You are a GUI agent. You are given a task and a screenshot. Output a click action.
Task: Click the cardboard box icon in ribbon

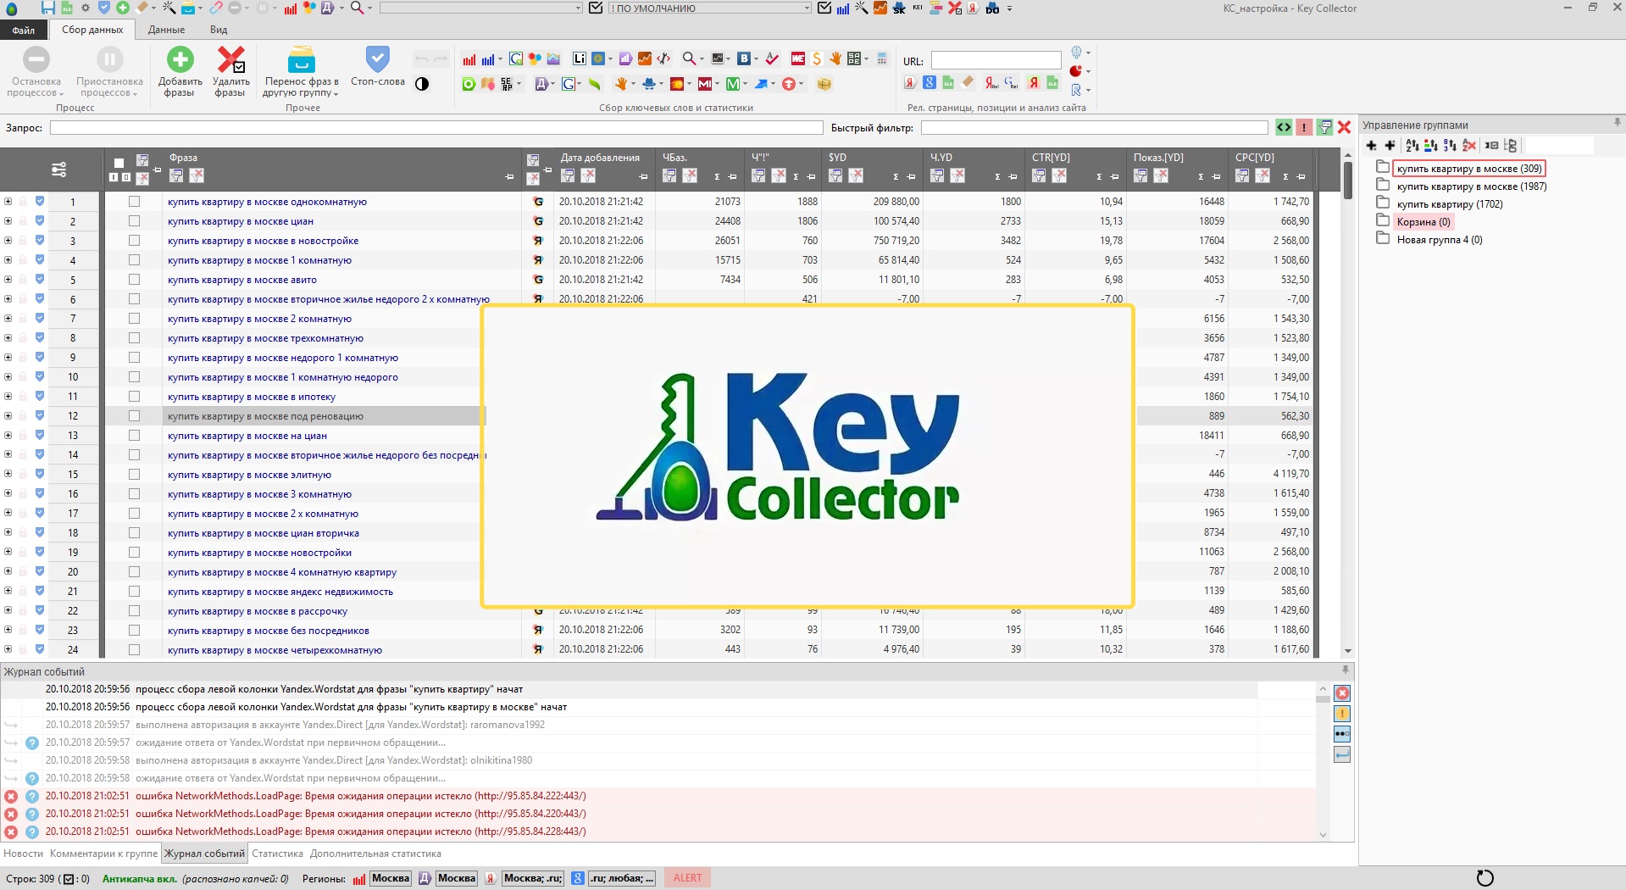[x=824, y=84]
